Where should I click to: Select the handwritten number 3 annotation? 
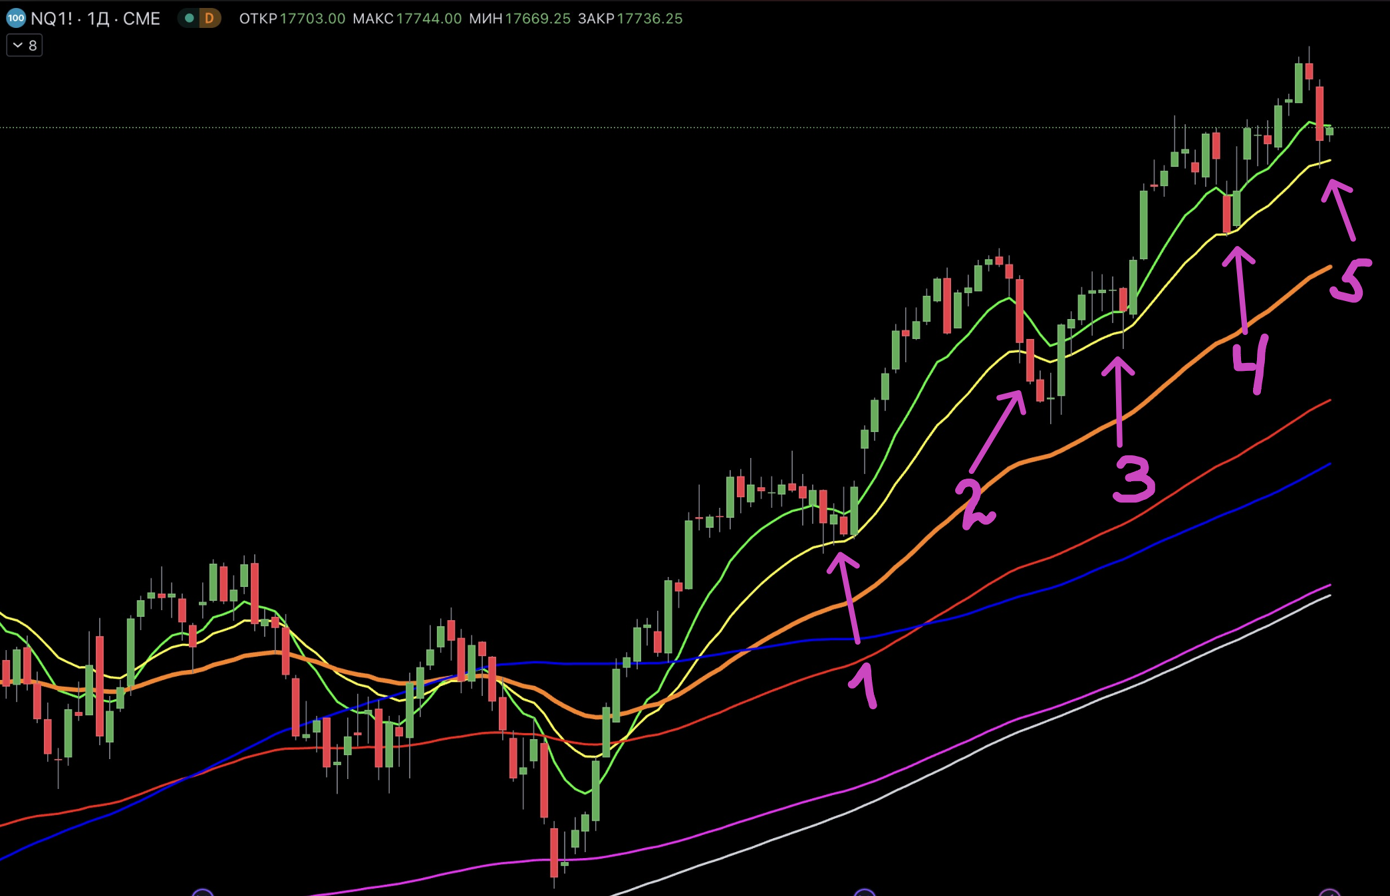(x=1134, y=479)
